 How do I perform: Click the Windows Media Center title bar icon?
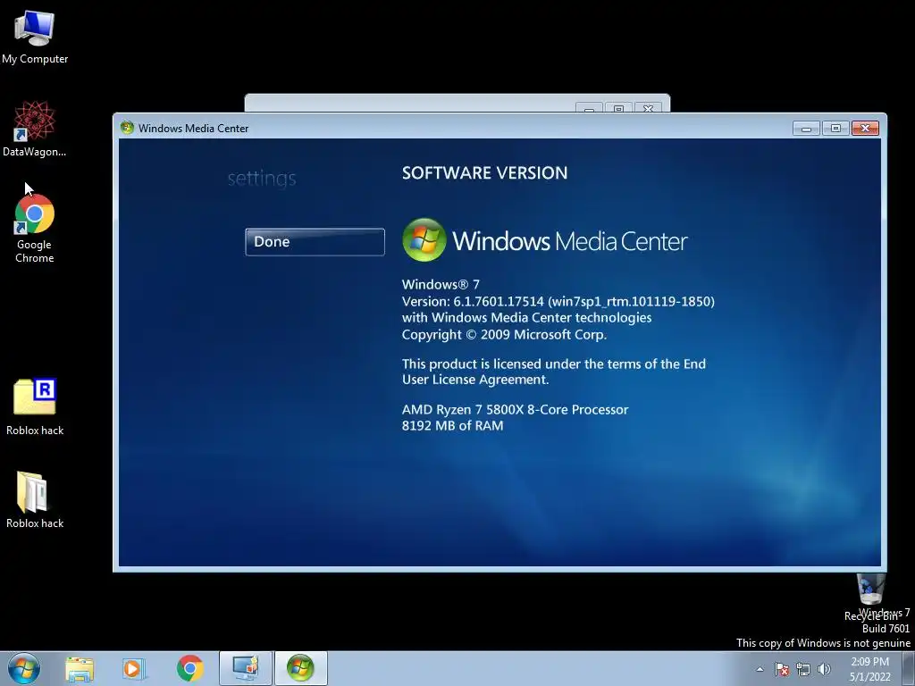(127, 128)
